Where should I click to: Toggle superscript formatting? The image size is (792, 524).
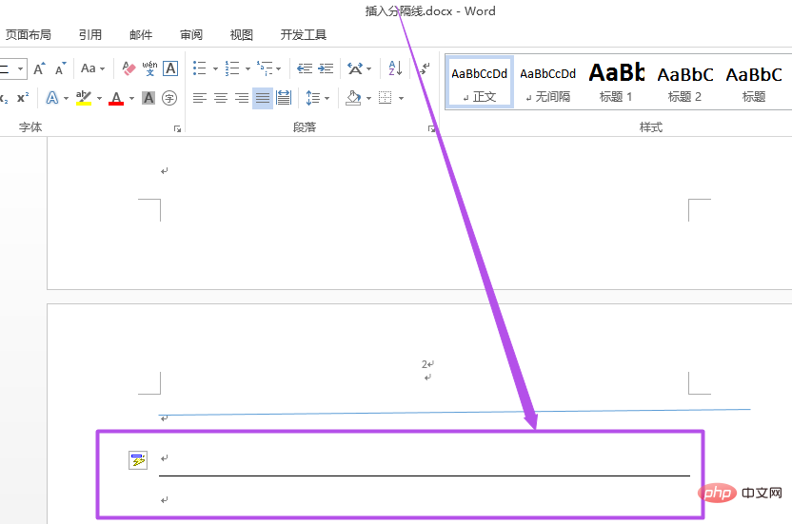pyautogui.click(x=23, y=97)
